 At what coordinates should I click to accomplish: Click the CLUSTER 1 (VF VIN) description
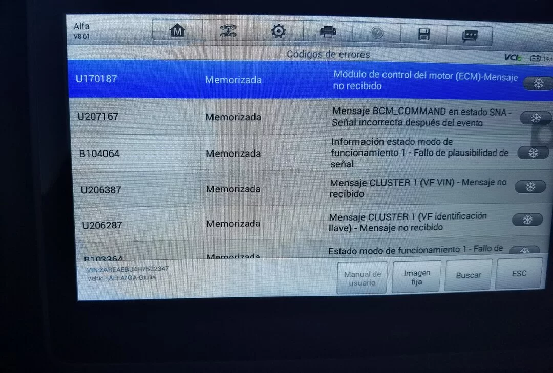[418, 188]
